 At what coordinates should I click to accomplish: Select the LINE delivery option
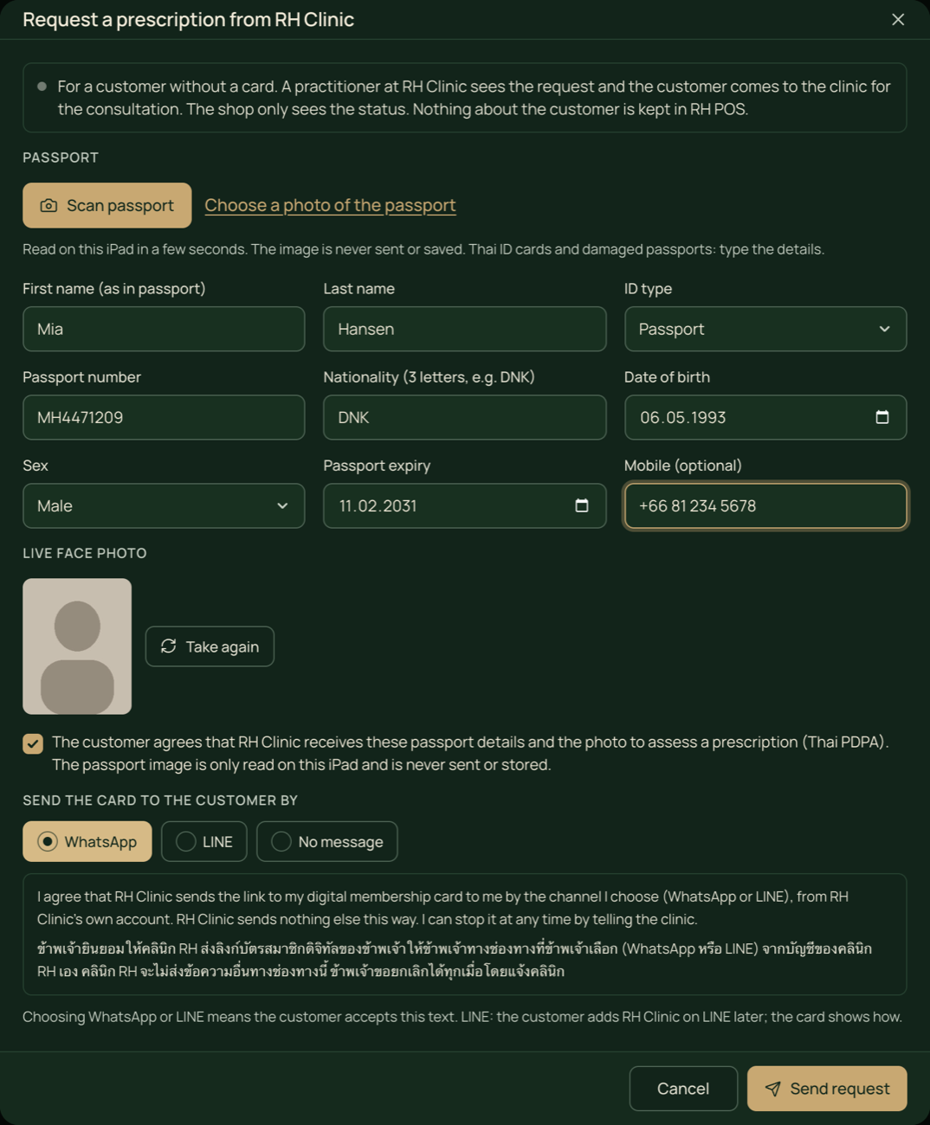tap(203, 841)
